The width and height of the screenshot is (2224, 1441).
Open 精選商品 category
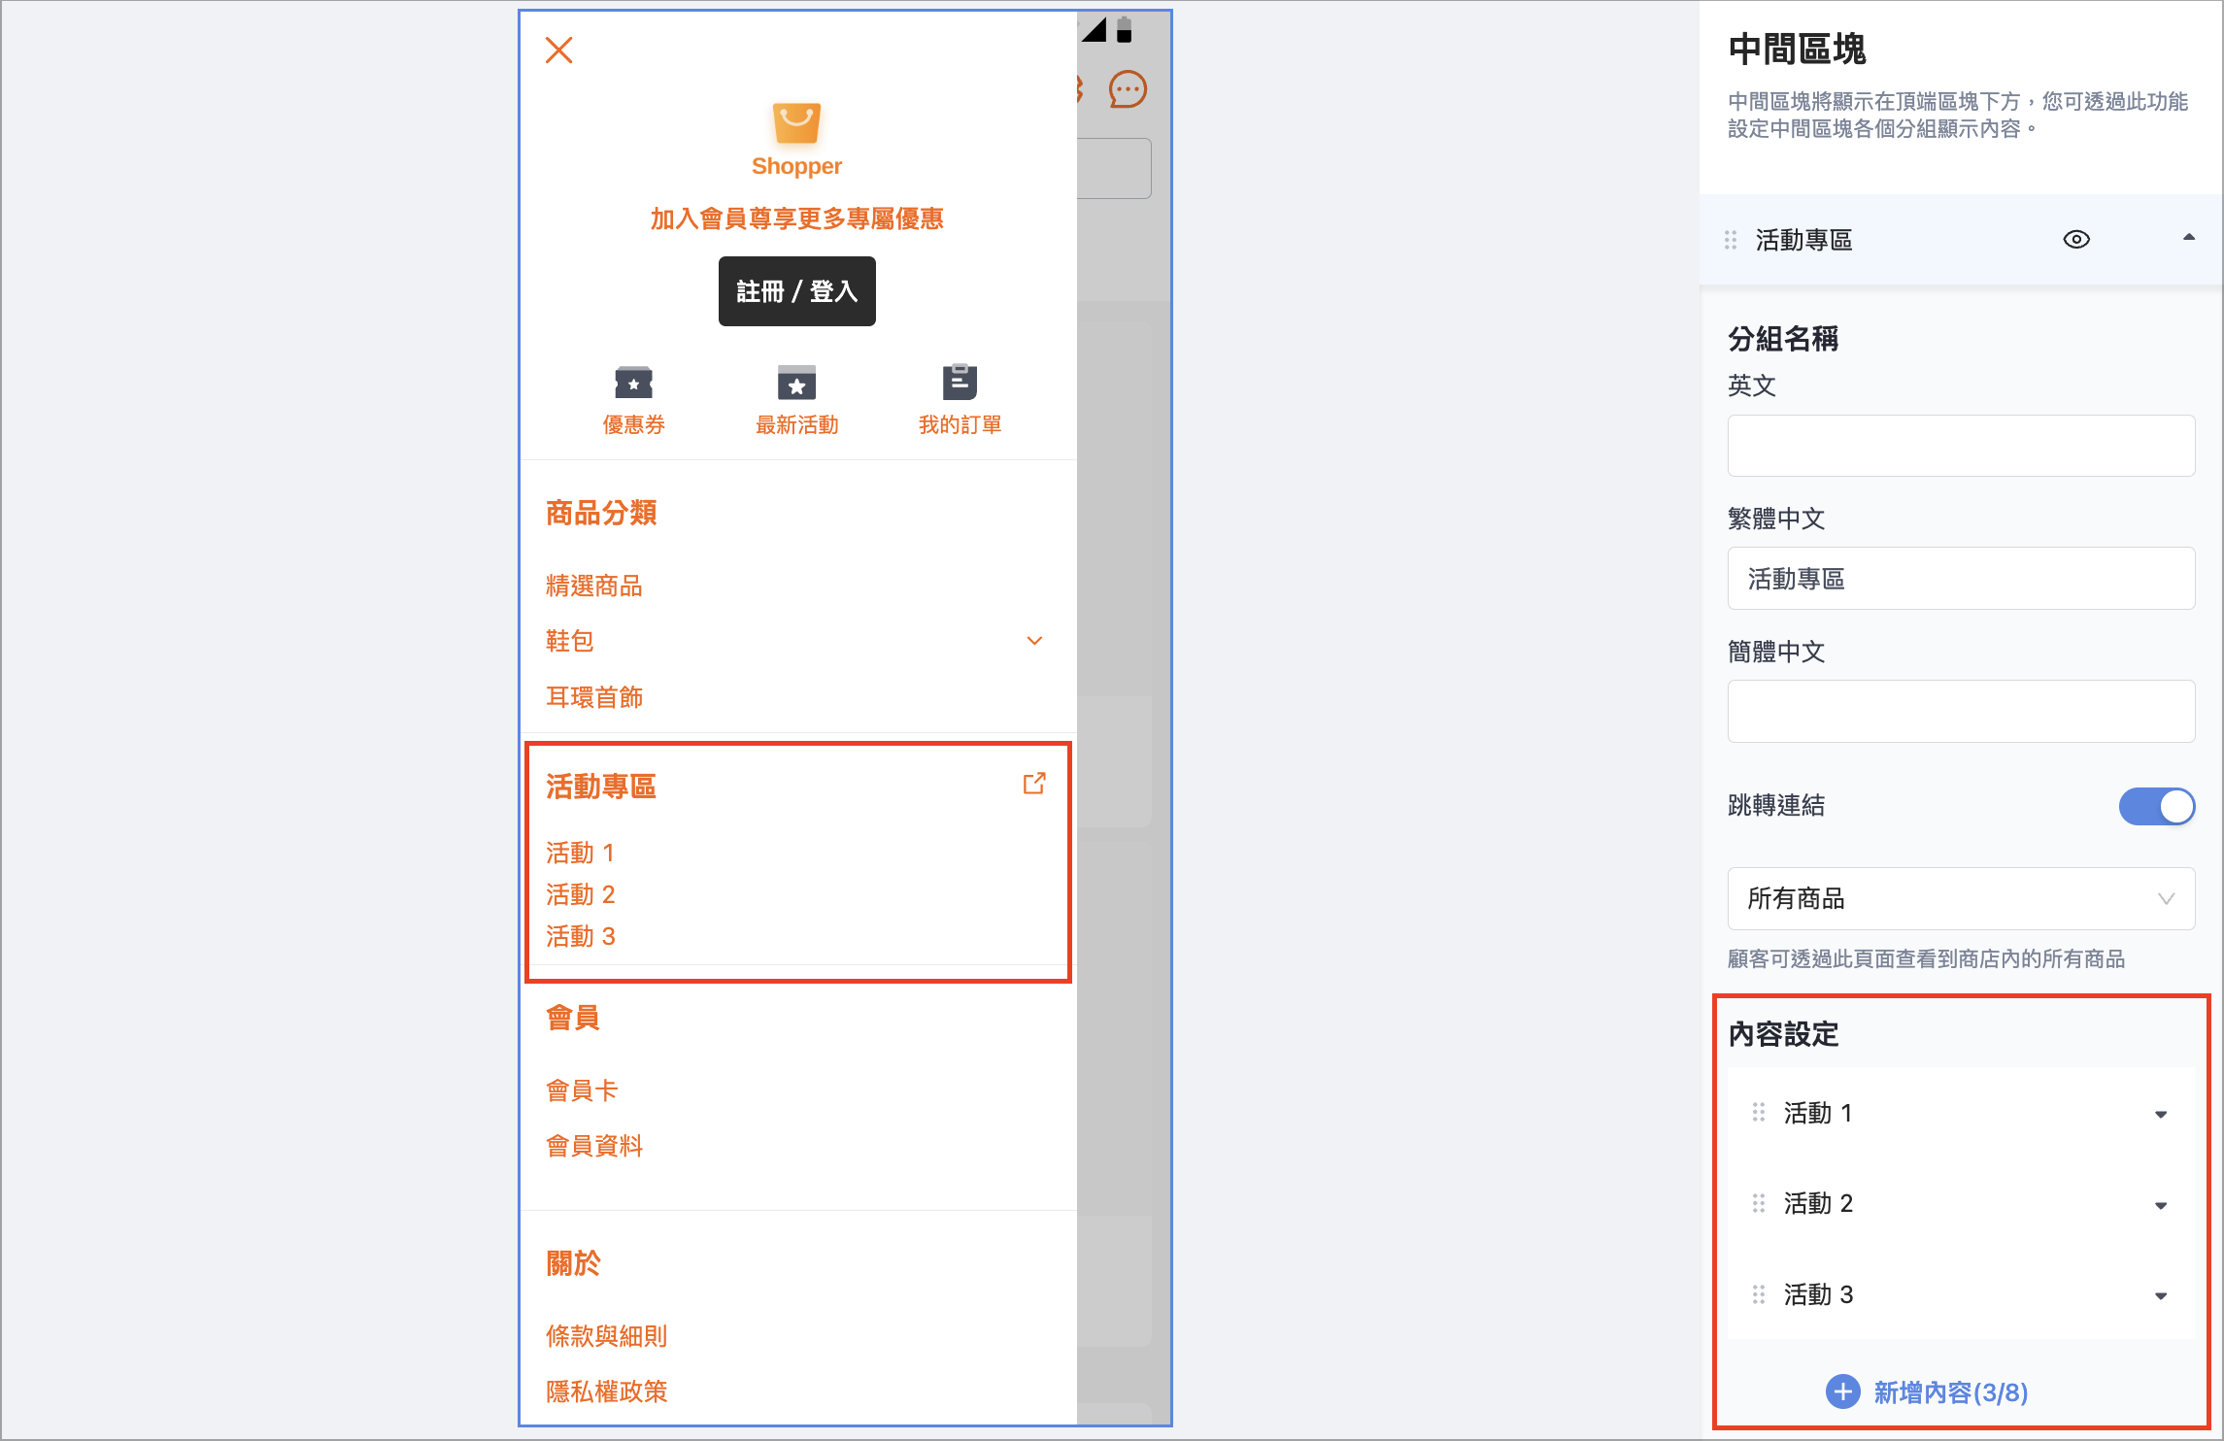pos(594,586)
